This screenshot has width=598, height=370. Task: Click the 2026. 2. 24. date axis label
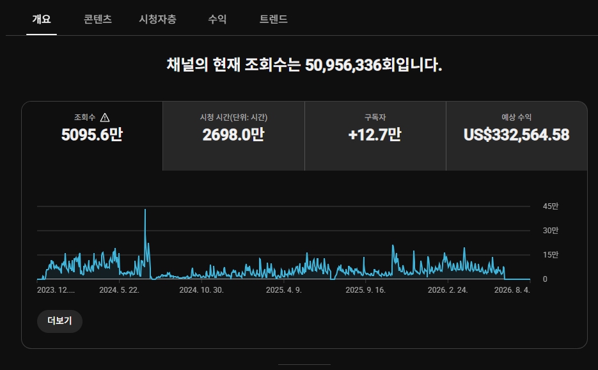click(x=448, y=290)
